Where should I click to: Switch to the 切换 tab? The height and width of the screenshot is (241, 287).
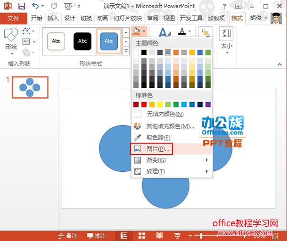(86, 18)
